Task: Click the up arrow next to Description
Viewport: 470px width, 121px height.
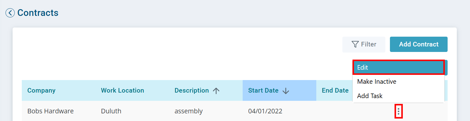Action: pyautogui.click(x=216, y=91)
